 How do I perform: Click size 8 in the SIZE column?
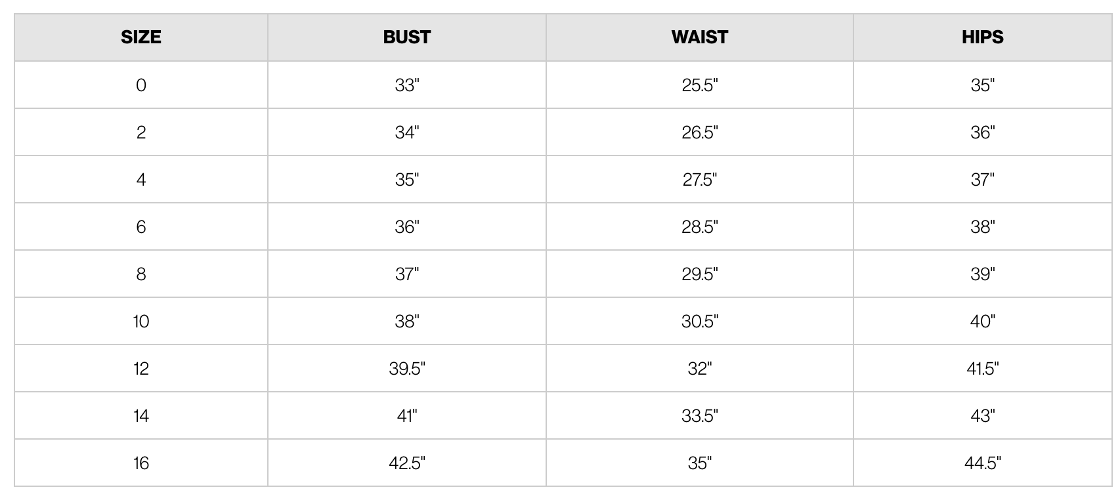tap(141, 274)
